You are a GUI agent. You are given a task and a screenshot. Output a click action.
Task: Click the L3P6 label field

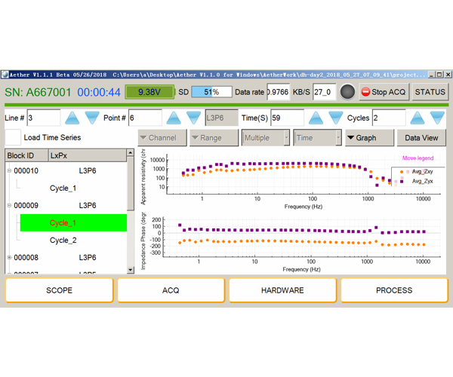pos(221,118)
